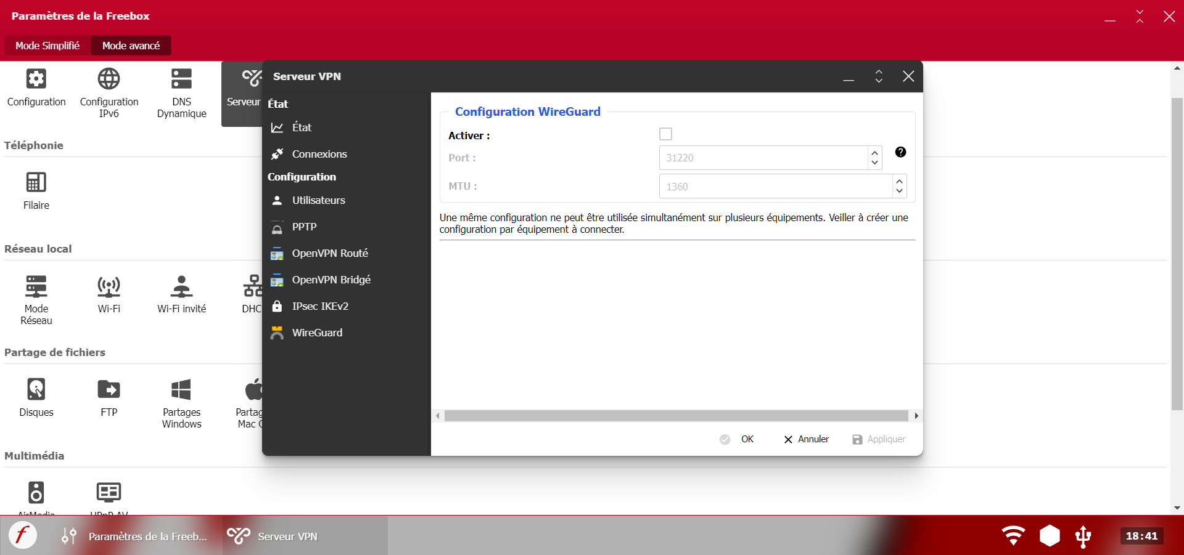Click right arrow of horizontal scrollbar
This screenshot has width=1184, height=555.
point(916,416)
